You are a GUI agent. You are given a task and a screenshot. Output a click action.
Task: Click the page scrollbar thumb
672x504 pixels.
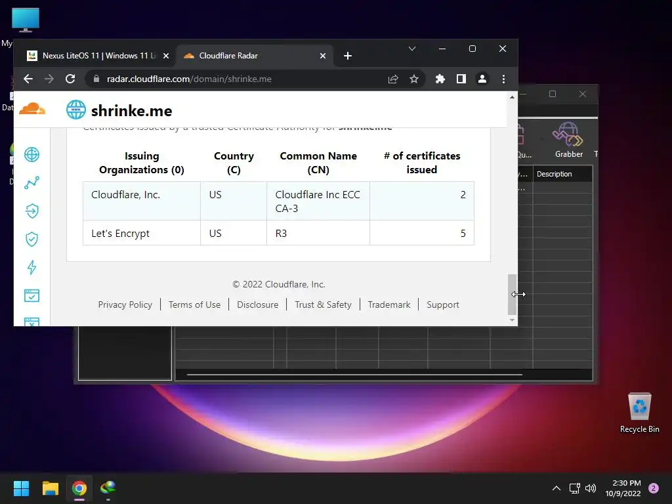(512, 294)
